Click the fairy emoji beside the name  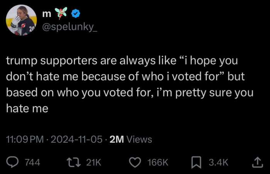tap(62, 14)
